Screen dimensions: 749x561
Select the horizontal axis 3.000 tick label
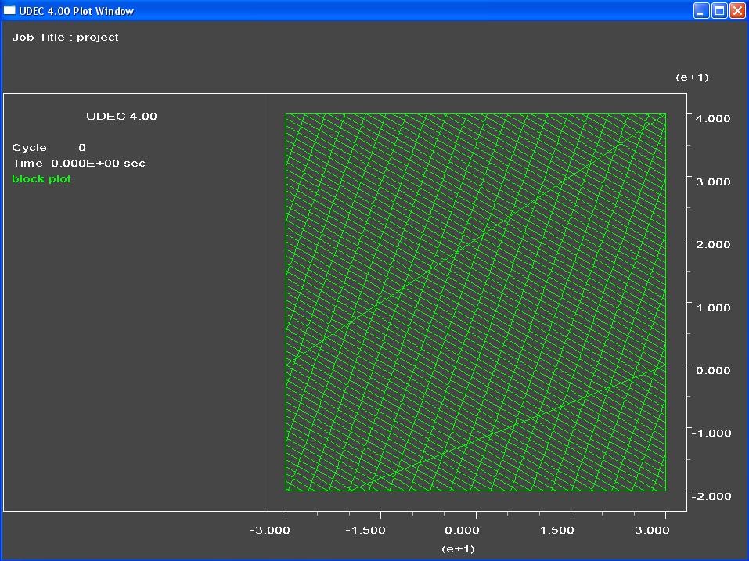click(x=652, y=530)
